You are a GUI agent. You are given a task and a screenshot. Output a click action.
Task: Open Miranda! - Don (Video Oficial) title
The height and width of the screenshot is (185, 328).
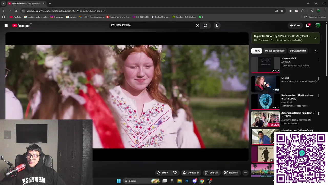[297, 131]
